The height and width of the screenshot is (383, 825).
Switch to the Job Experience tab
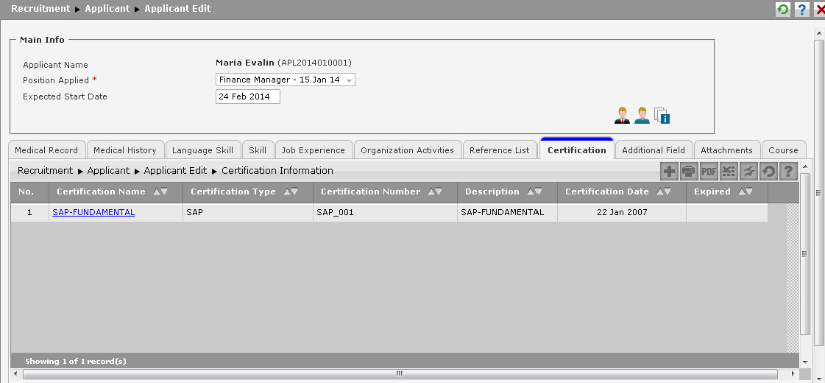(313, 150)
